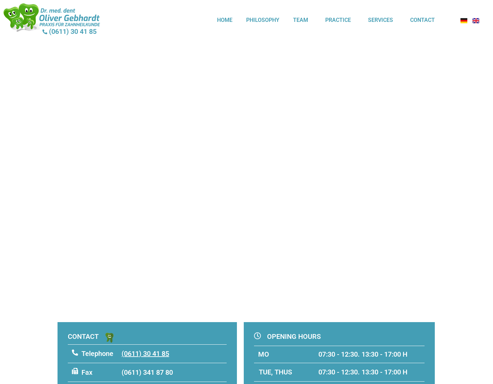The width and height of the screenshot is (493, 384).
Task: Click the Fax label
Action: click(x=87, y=372)
